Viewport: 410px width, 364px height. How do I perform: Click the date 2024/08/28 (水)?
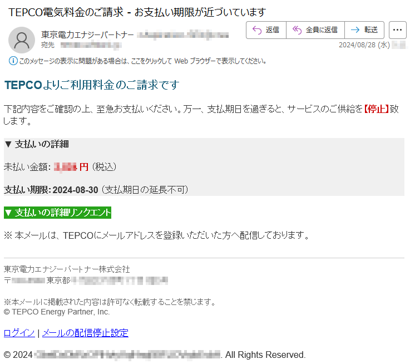pos(364,45)
